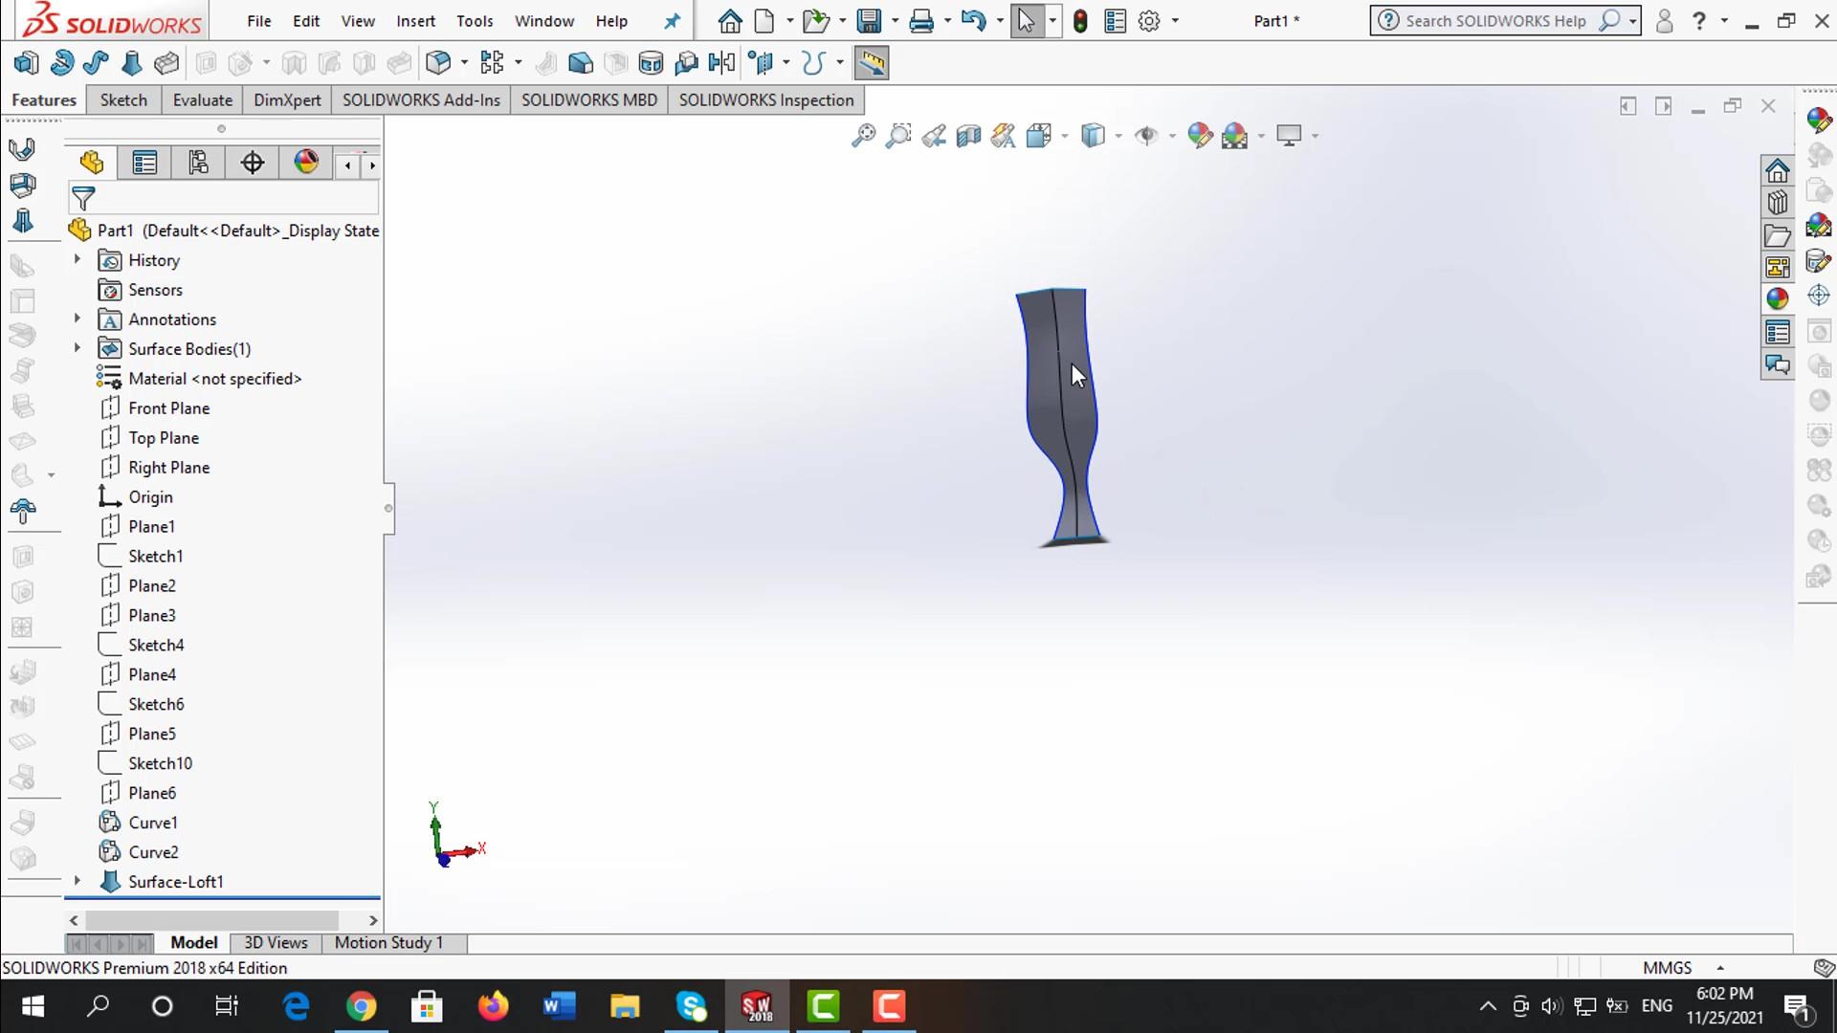Click the Search SOLIDWORKS Help field

(x=1494, y=21)
